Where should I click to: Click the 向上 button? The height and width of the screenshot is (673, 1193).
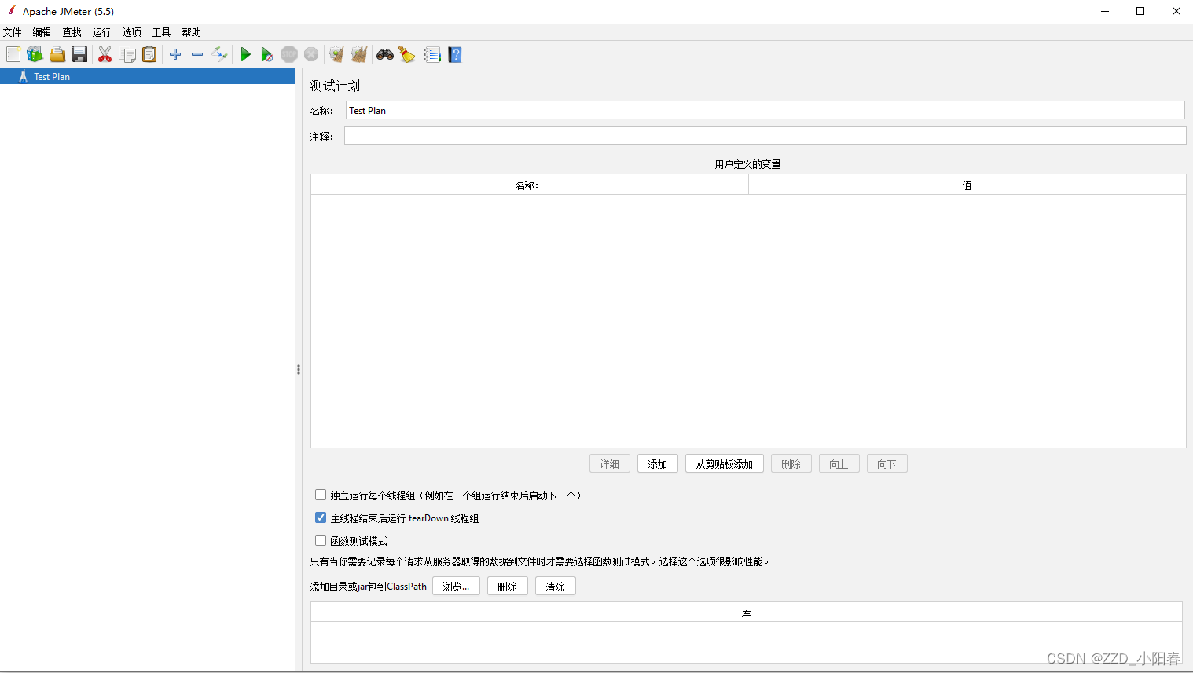[839, 464]
